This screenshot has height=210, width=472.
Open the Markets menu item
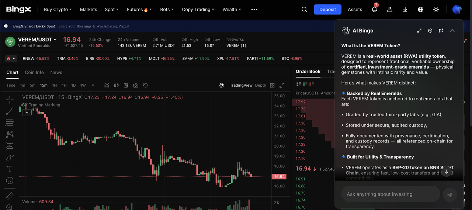tap(88, 10)
